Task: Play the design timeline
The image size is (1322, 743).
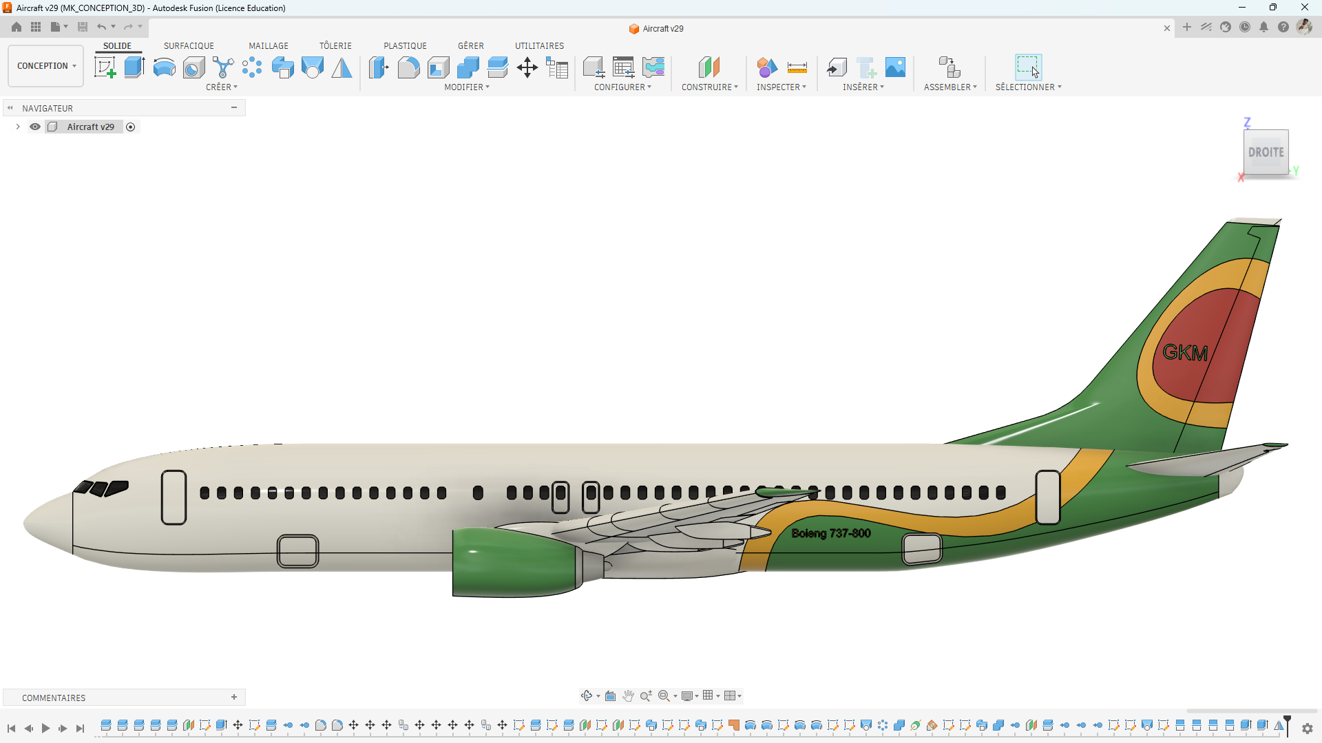Action: (x=45, y=729)
